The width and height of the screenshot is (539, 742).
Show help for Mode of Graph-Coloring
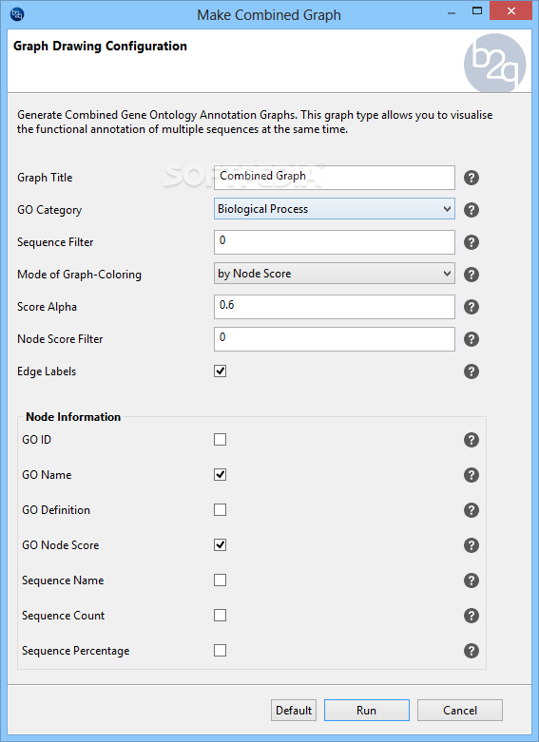pos(472,275)
